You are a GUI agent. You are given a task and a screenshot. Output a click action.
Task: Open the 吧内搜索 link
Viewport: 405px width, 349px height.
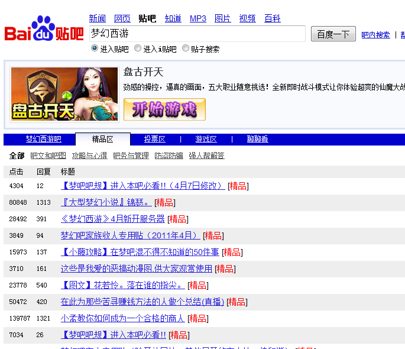[x=375, y=35]
